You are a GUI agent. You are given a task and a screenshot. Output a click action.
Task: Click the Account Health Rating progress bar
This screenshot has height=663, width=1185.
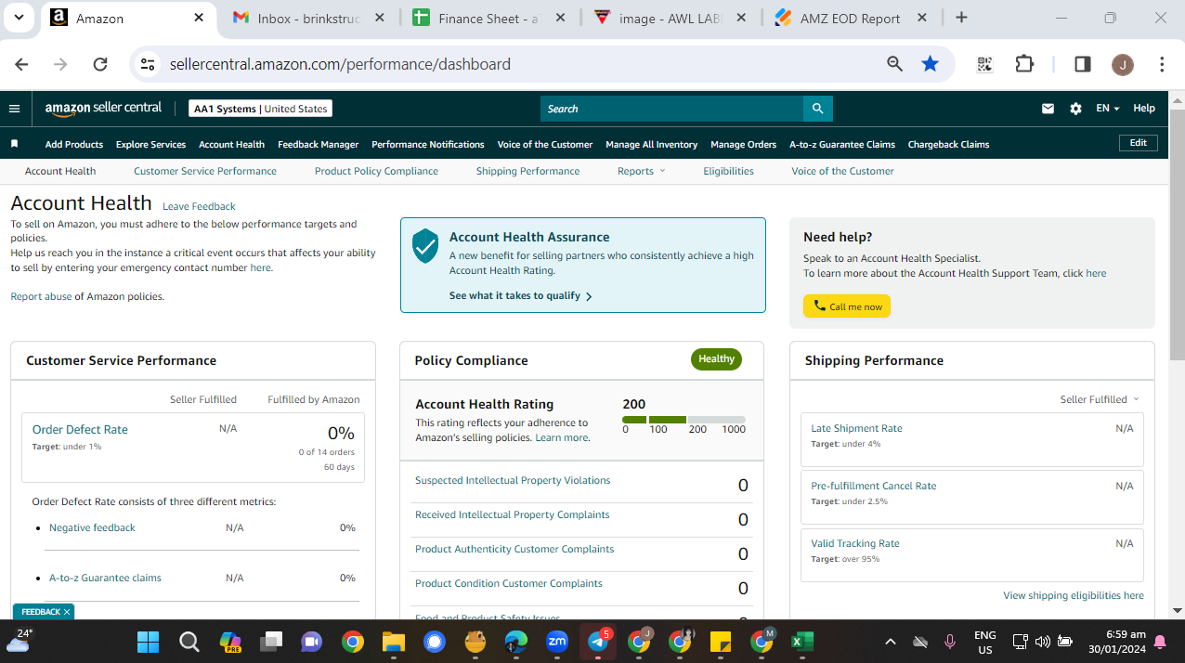tap(684, 420)
